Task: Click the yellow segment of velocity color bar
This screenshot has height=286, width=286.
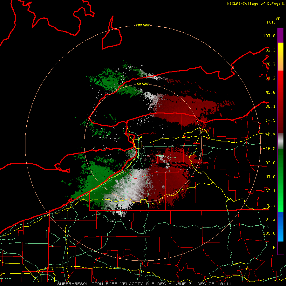Action: (281, 50)
